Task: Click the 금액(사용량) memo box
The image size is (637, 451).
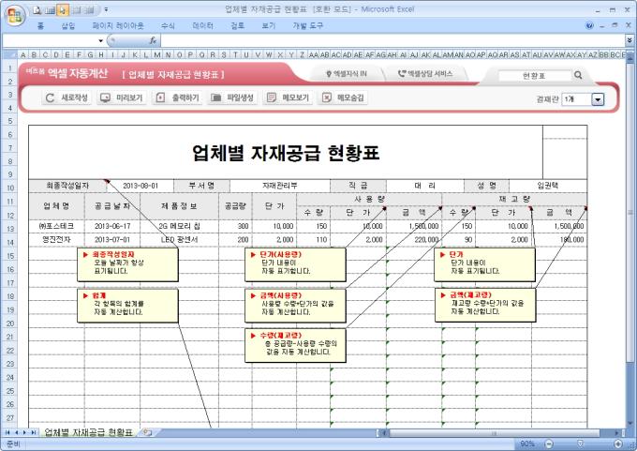Action: [x=295, y=306]
